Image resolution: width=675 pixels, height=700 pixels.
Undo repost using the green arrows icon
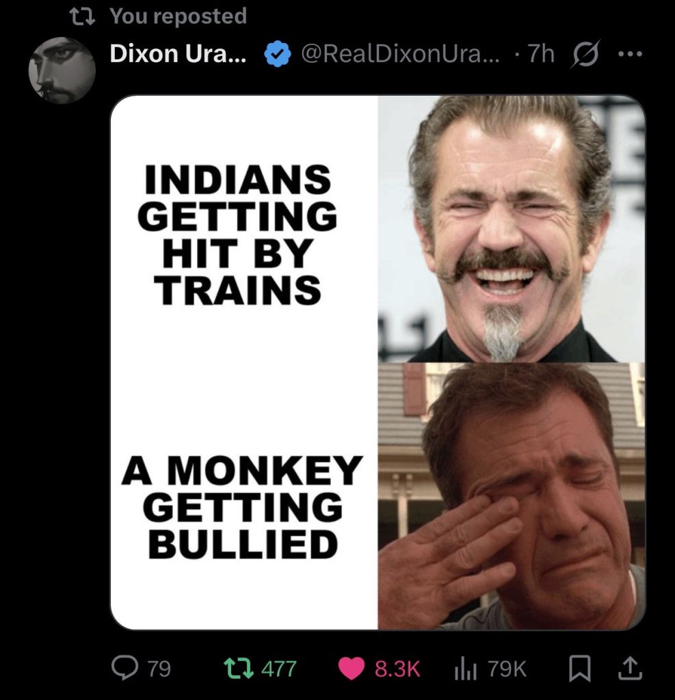239,669
